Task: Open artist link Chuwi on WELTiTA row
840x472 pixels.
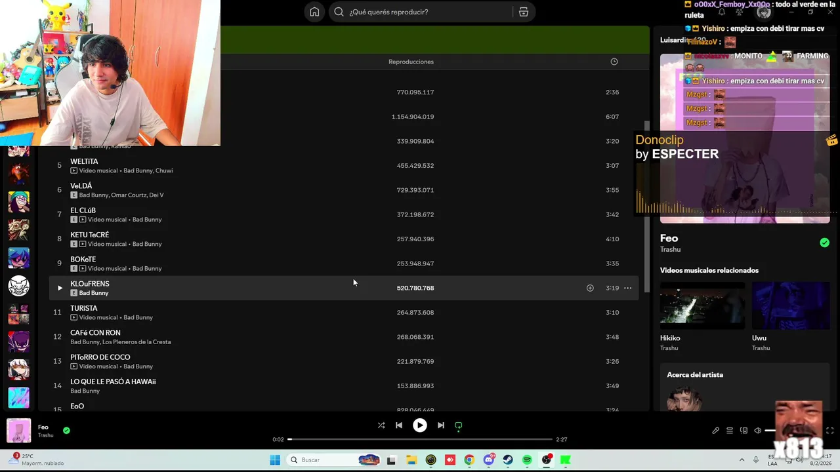Action: click(164, 170)
